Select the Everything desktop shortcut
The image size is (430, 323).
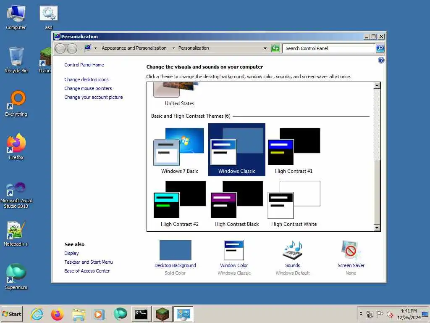pyautogui.click(x=16, y=103)
